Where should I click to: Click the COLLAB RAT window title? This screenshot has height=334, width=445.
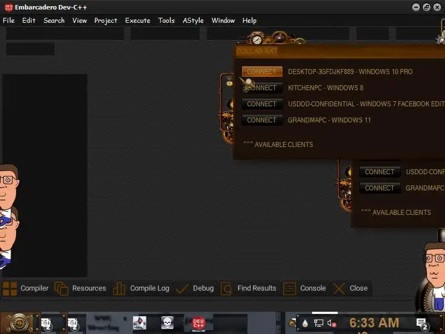click(x=257, y=51)
